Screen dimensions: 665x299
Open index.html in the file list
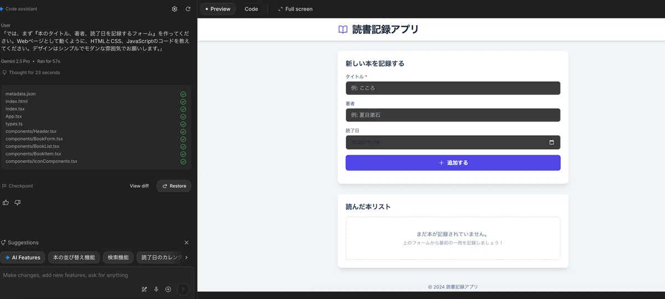17,101
